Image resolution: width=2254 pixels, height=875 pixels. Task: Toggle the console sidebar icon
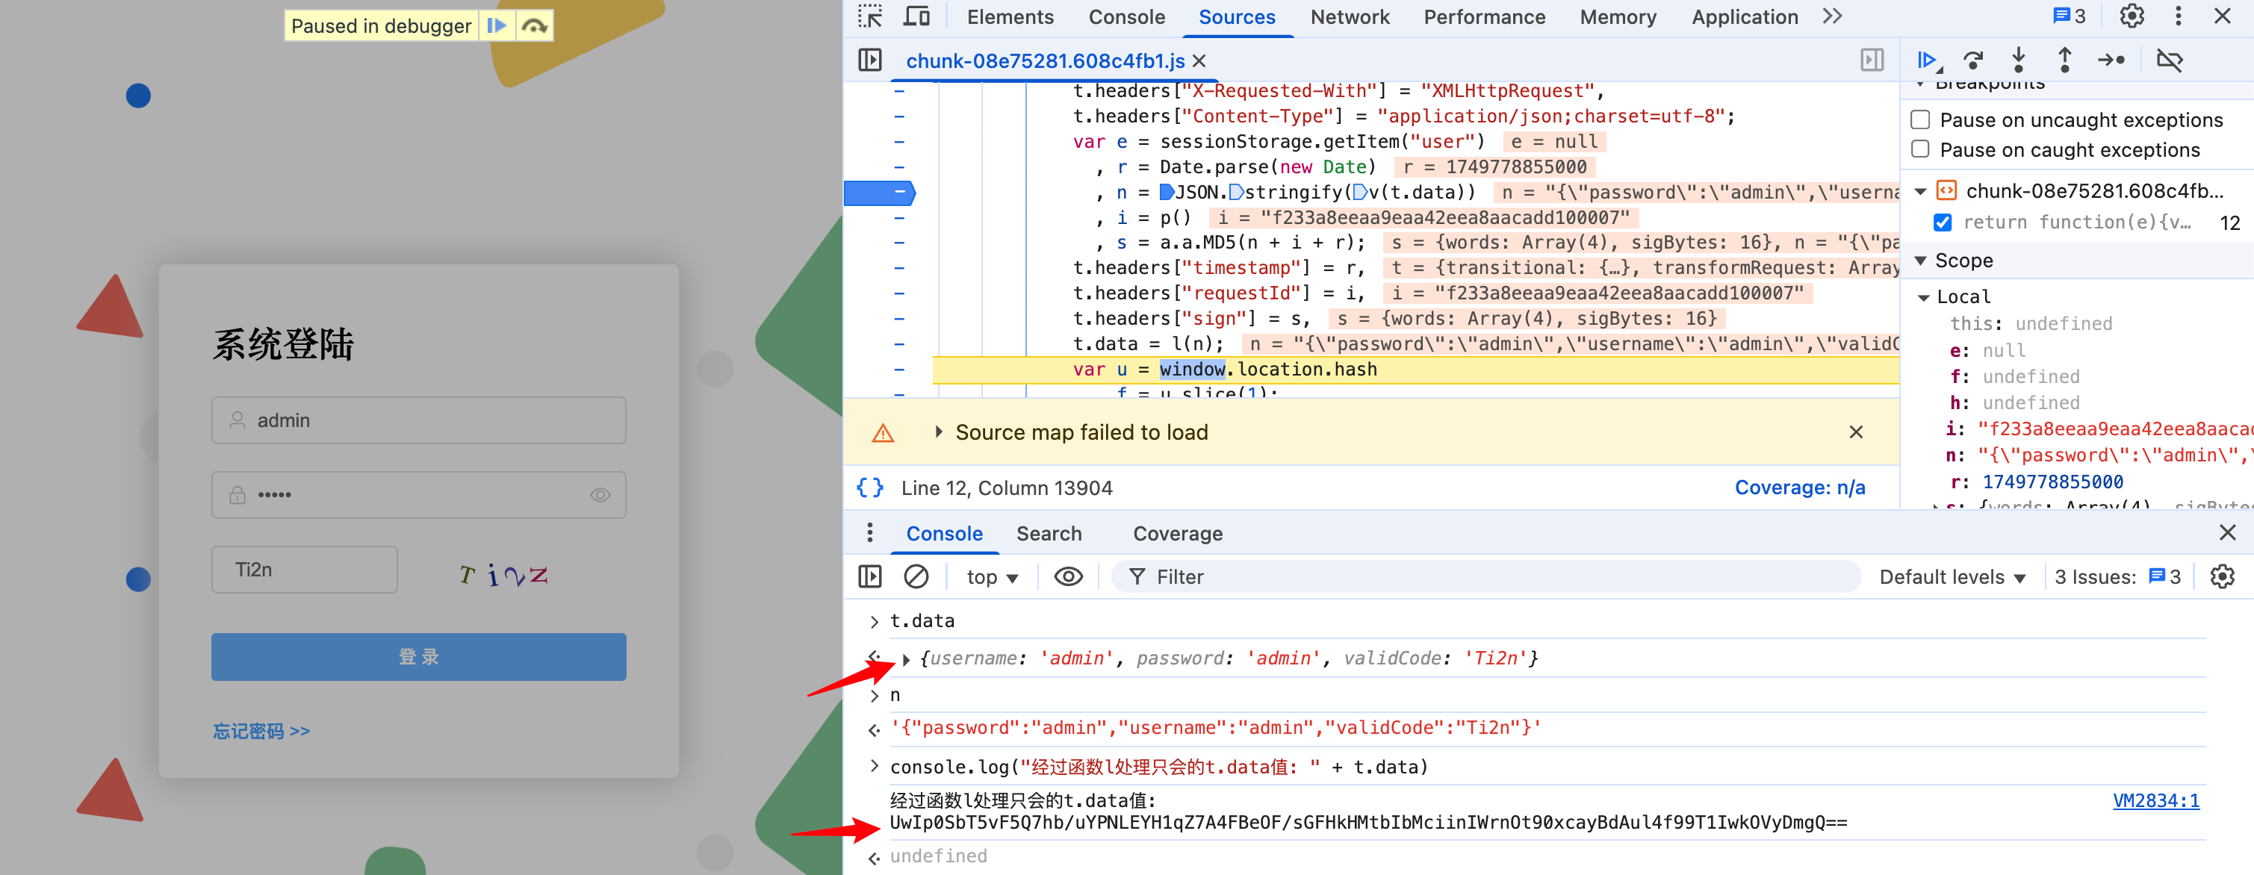coord(870,576)
